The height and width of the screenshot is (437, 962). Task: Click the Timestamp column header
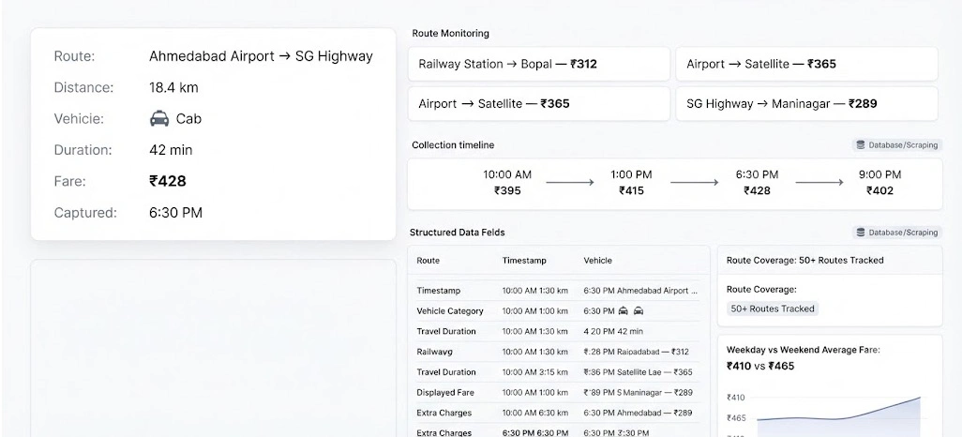click(524, 261)
